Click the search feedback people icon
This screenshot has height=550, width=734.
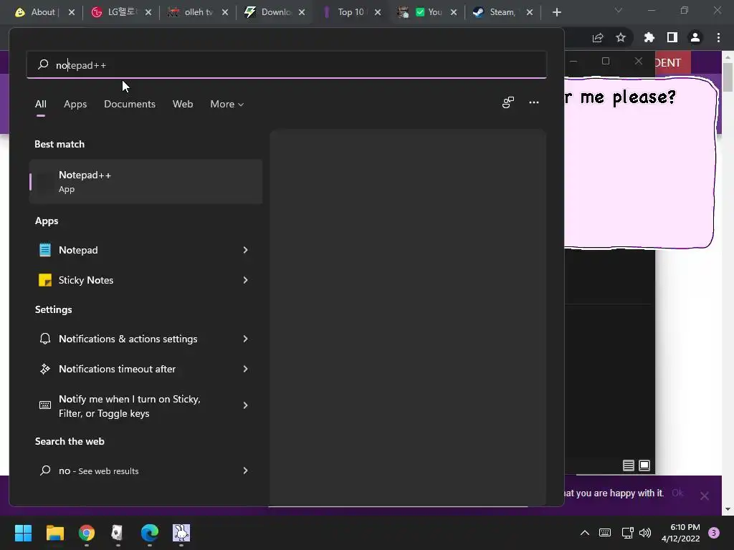coord(508,102)
